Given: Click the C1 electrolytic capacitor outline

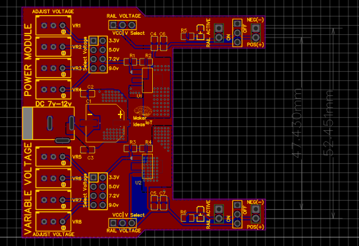Looking at the screenshot, I should point(105,123).
